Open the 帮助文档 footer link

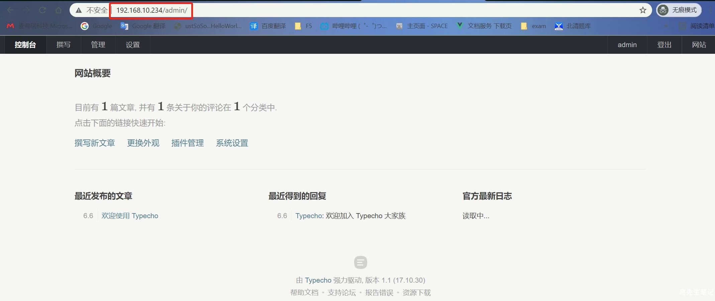304,293
